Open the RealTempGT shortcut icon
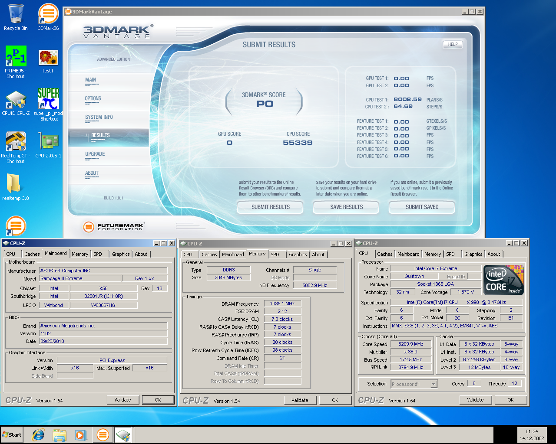The image size is (556, 444). tap(16, 147)
